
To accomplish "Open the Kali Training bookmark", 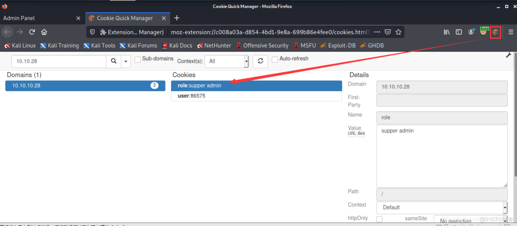I will [59, 45].
